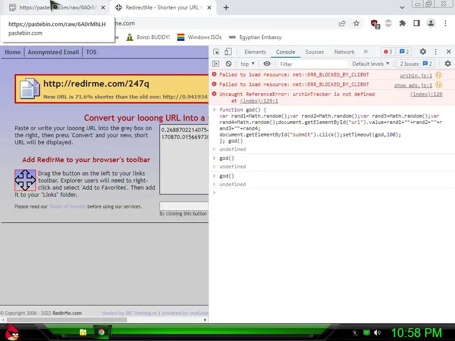Switch to the Console tab
This screenshot has height=341, width=455.
click(x=286, y=52)
